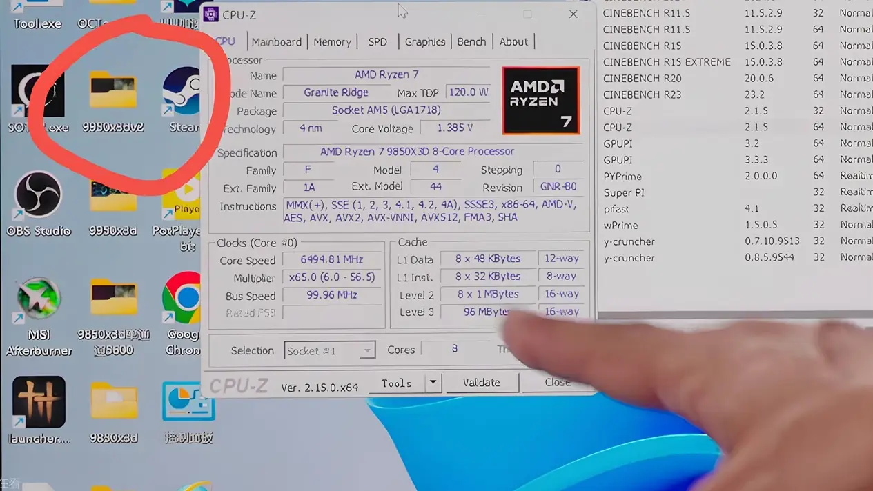
Task: Open the 9950x3d desktop folder
Action: [x=113, y=207]
